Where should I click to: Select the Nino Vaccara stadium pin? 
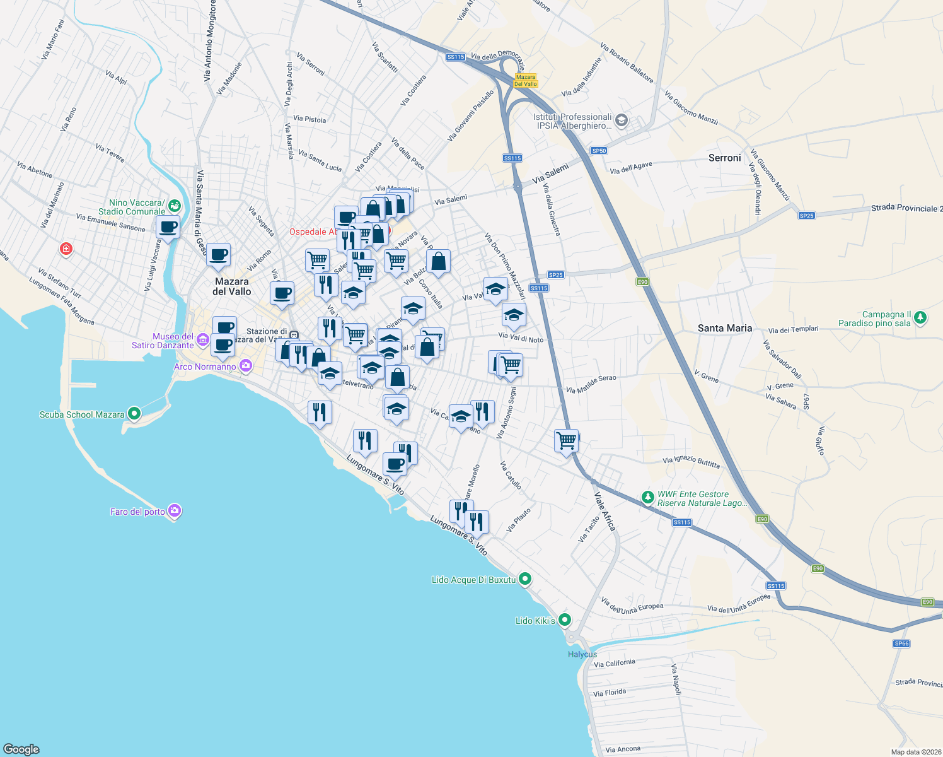[x=175, y=206]
